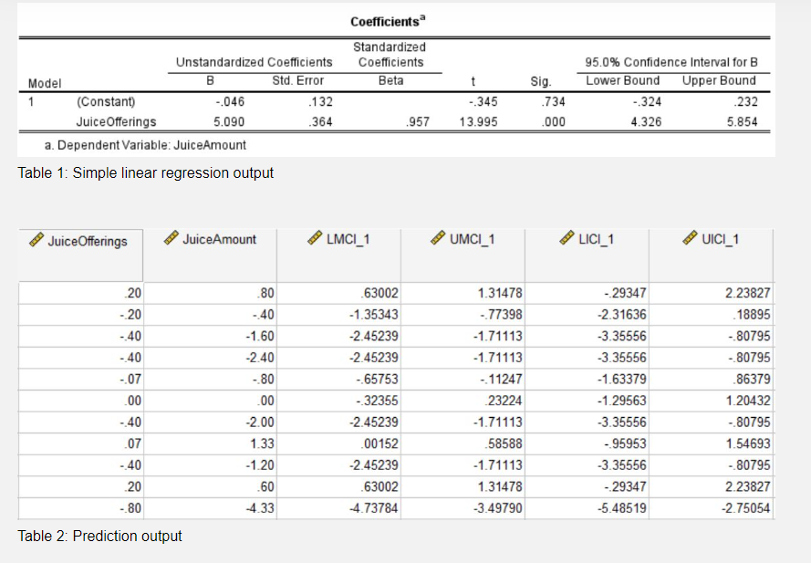Image resolution: width=811 pixels, height=563 pixels.
Task: Click the Table 1 caption text
Action: click(x=145, y=172)
